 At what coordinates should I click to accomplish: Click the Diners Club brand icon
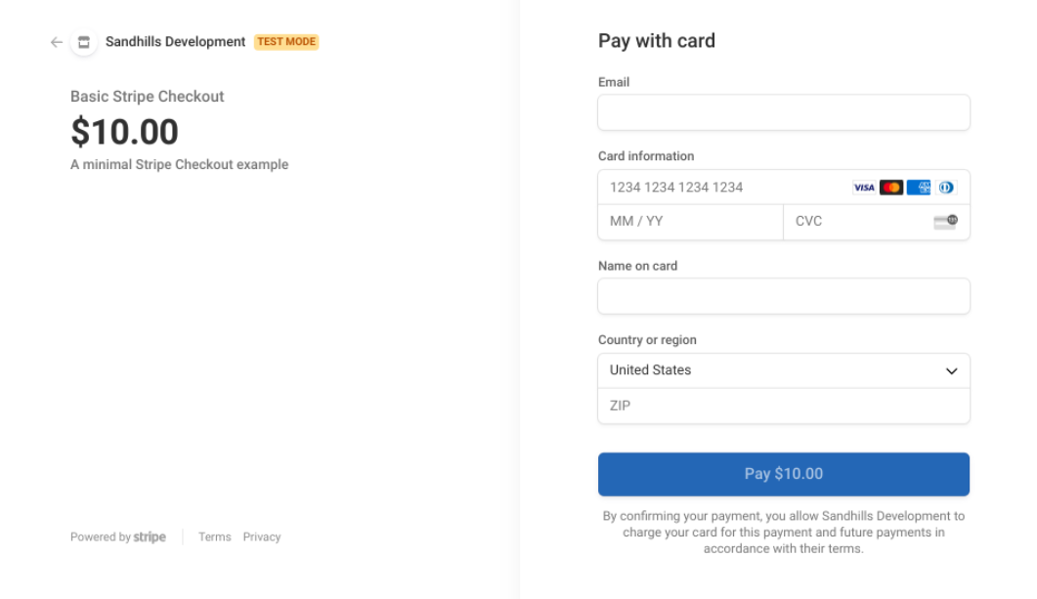(946, 188)
